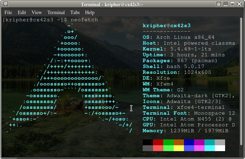
Task: Click the bright pink color block
Action: click(x=199, y=148)
